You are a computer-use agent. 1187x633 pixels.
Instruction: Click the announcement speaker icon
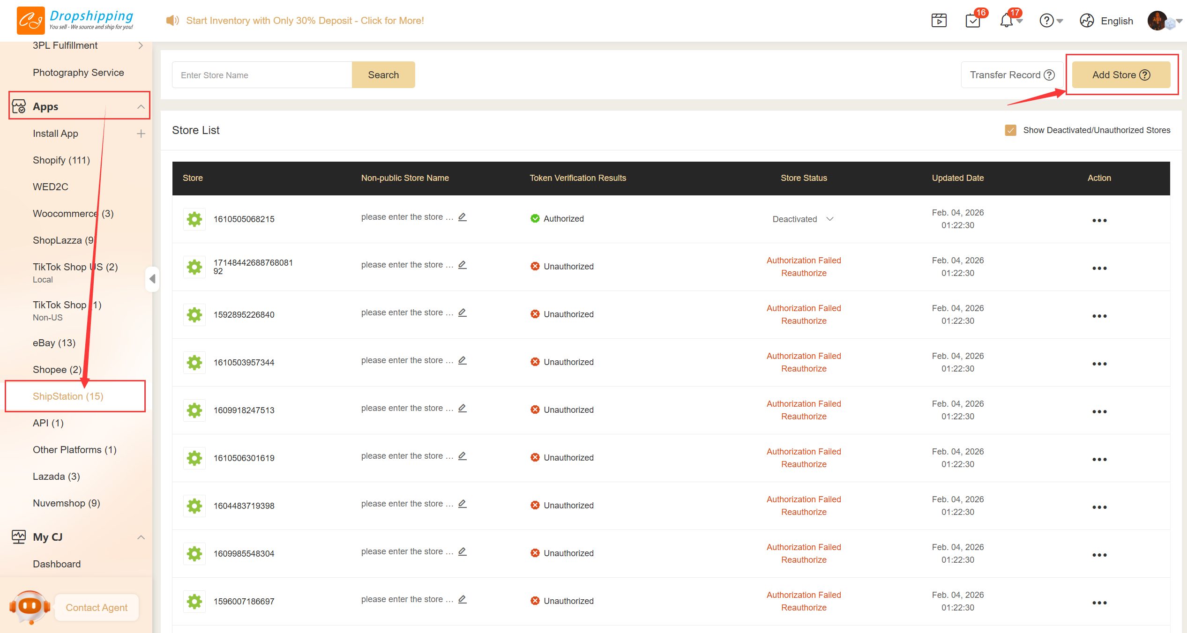coord(172,20)
